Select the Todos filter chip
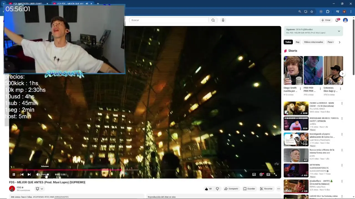355x199 pixels. [288, 42]
